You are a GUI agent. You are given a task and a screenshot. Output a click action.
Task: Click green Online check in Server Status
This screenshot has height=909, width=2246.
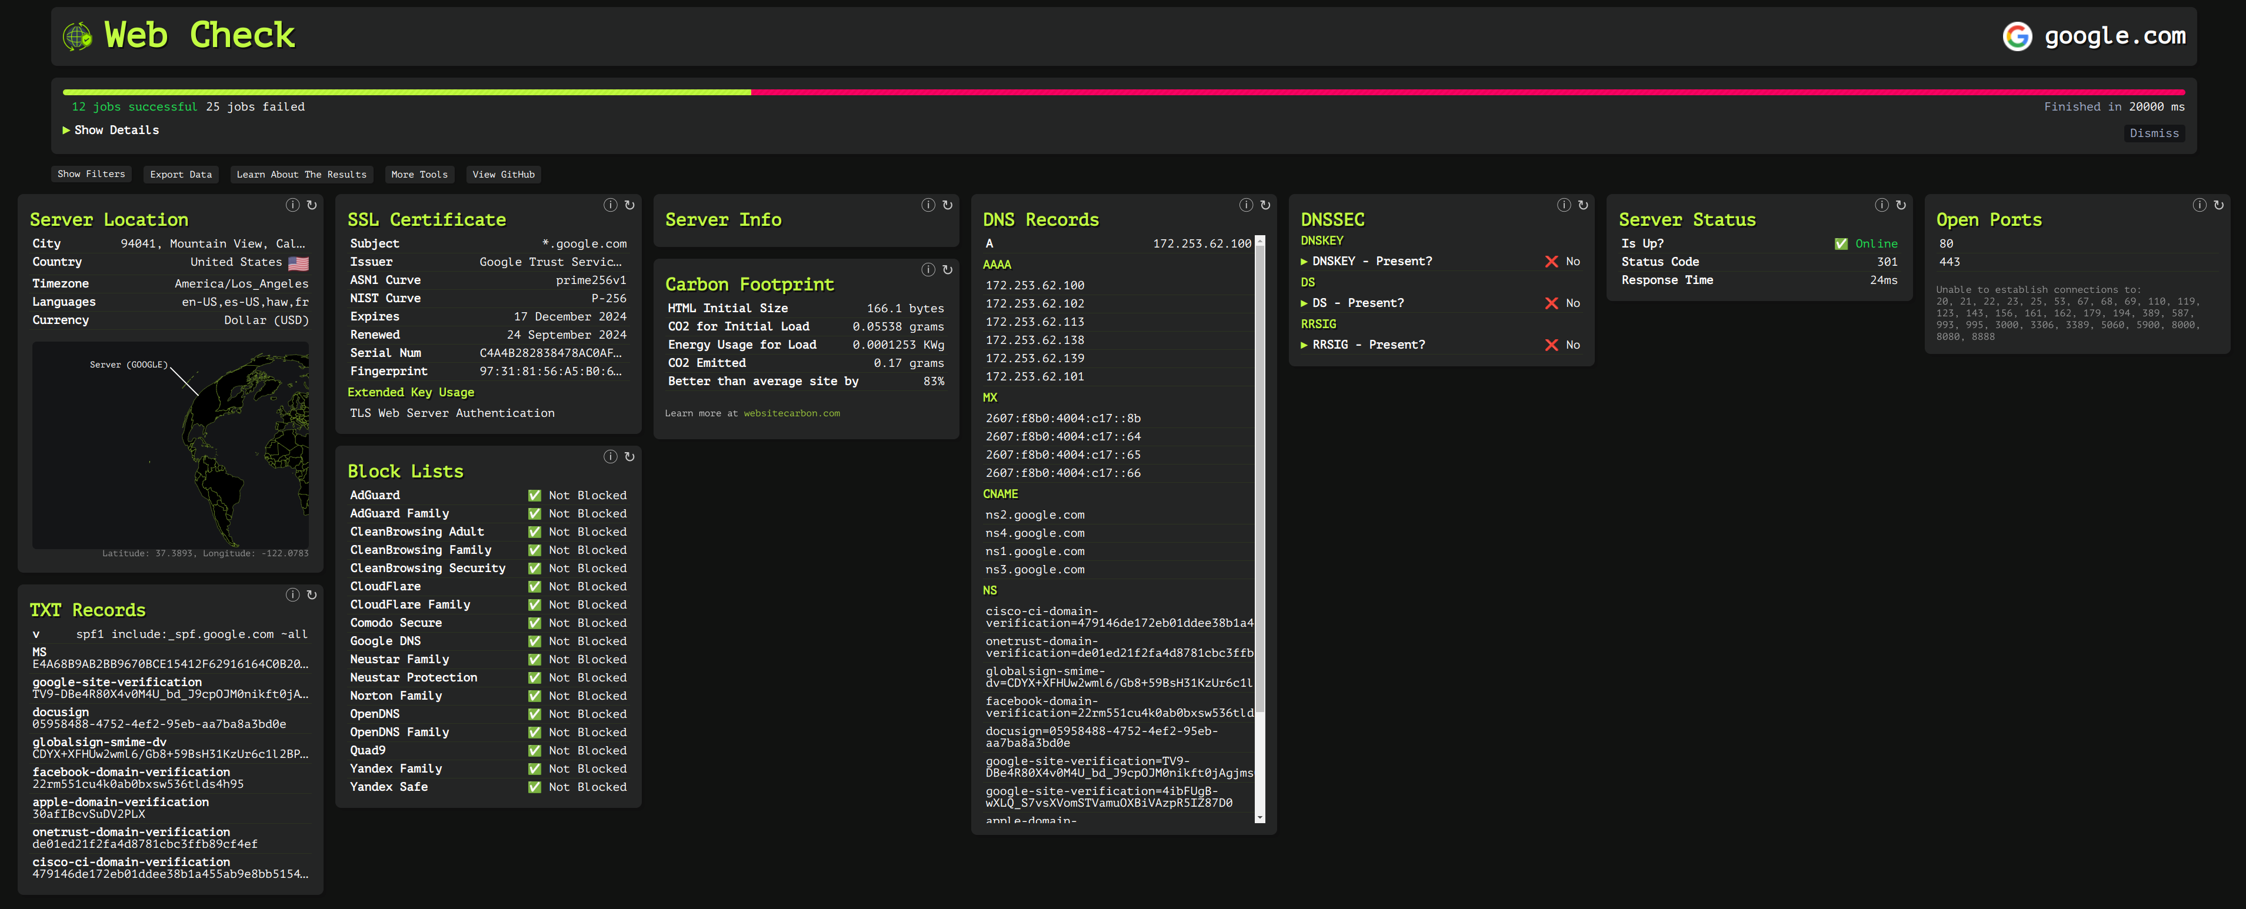click(x=1841, y=244)
